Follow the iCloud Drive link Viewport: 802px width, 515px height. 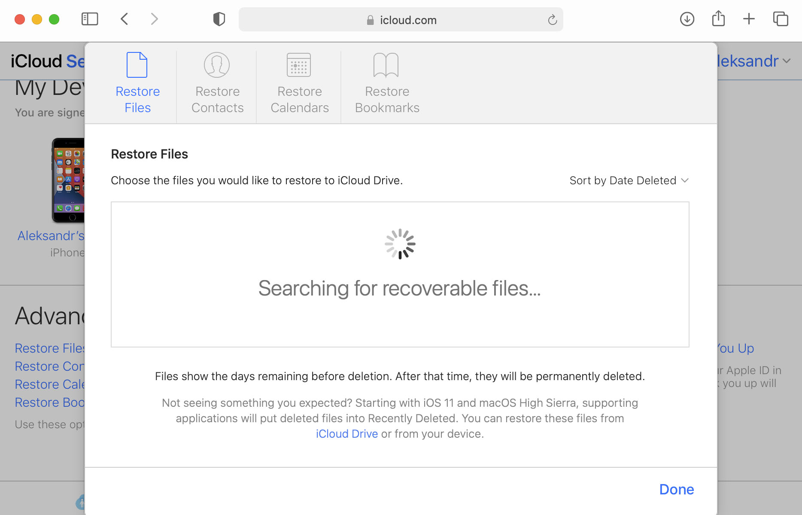click(x=347, y=434)
